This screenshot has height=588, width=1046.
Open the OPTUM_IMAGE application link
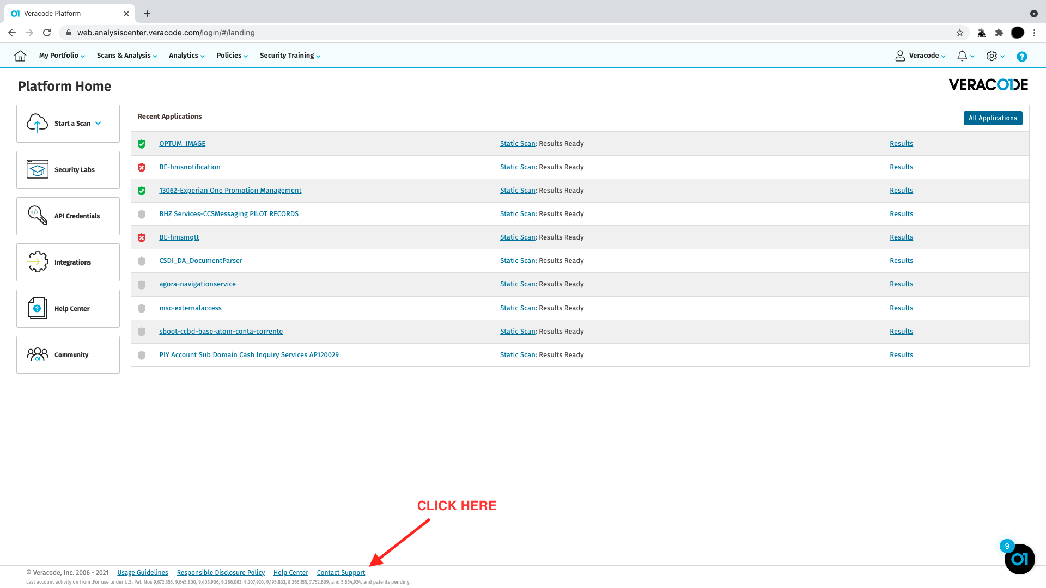pyautogui.click(x=182, y=144)
